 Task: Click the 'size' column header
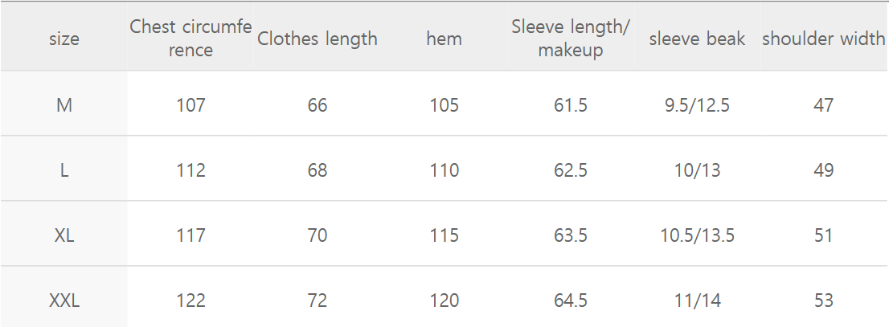click(x=64, y=39)
